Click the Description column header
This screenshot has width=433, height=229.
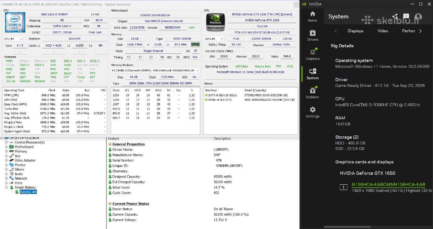click(x=222, y=138)
